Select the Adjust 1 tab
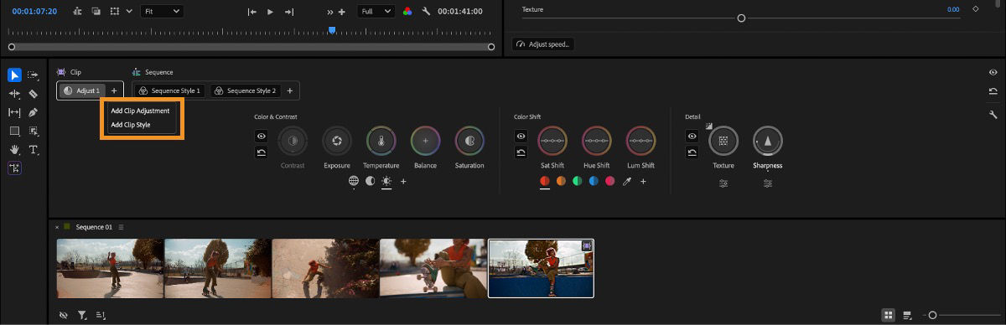 (x=81, y=90)
